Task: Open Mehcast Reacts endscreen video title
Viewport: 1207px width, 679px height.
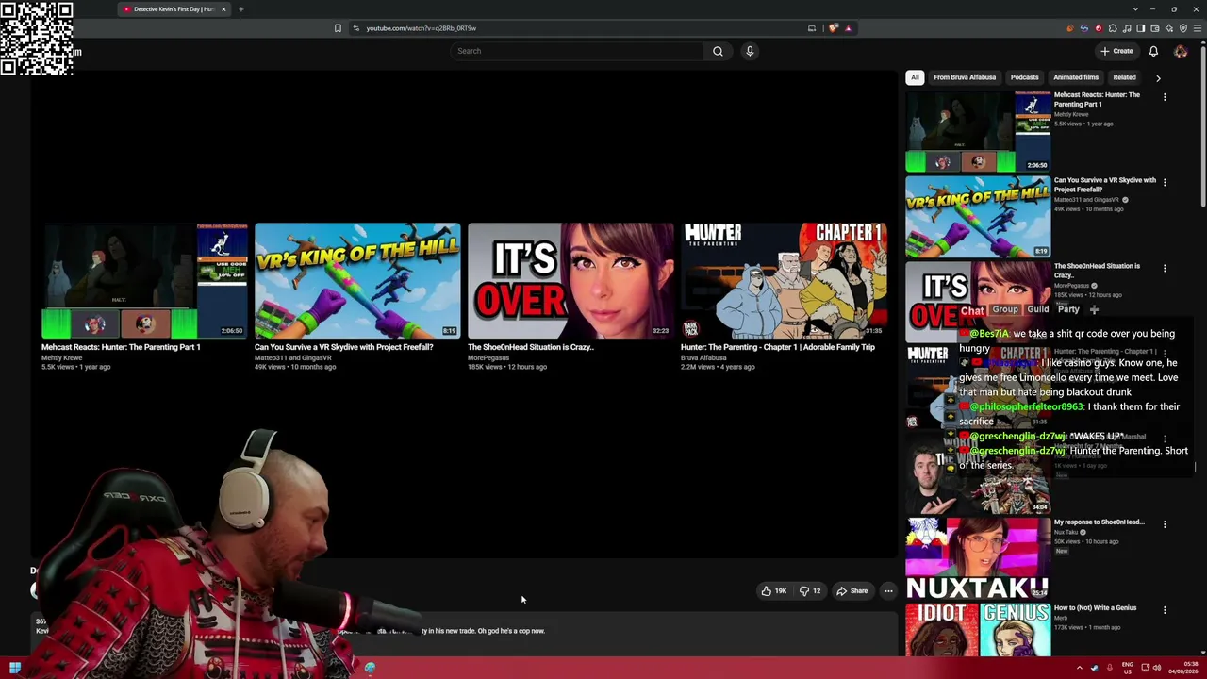Action: [121, 347]
